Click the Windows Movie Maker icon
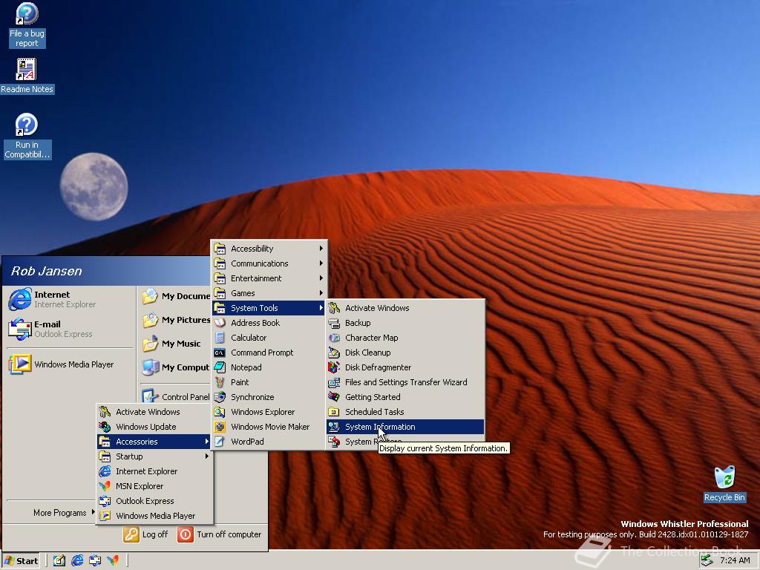This screenshot has height=570, width=760. [220, 427]
